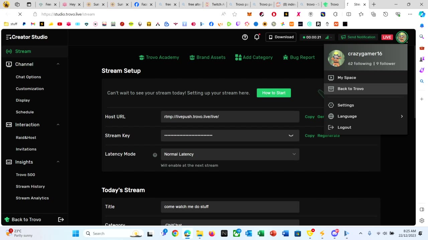Expand the Language submenu arrow
The height and width of the screenshot is (240, 428).
(x=402, y=116)
